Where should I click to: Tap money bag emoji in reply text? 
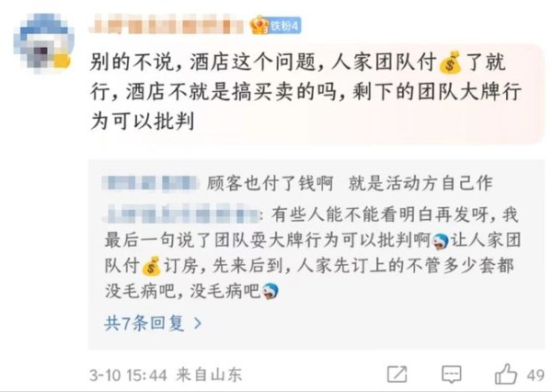[152, 266]
